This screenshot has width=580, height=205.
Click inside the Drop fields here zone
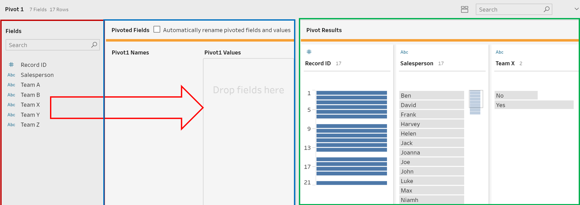(x=248, y=90)
